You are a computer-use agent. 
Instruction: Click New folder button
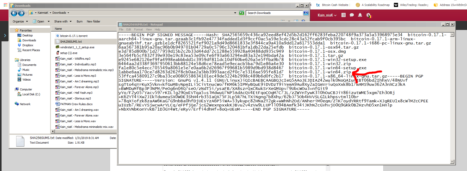point(94,21)
